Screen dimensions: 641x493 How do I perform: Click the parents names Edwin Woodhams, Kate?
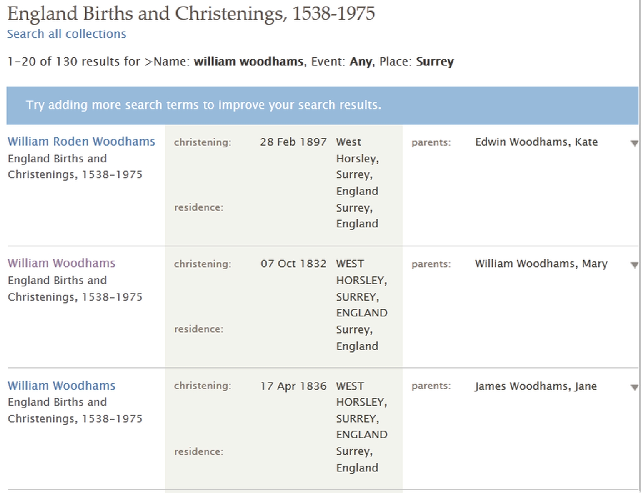(536, 142)
